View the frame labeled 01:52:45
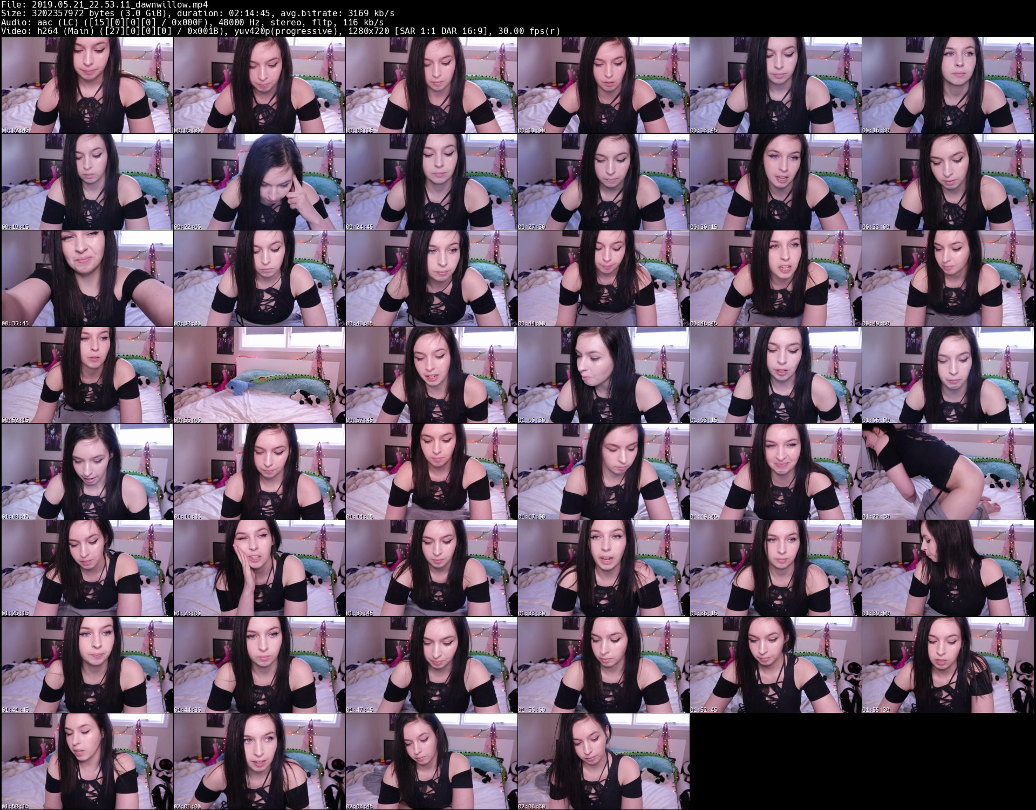The width and height of the screenshot is (1036, 810). click(x=775, y=665)
